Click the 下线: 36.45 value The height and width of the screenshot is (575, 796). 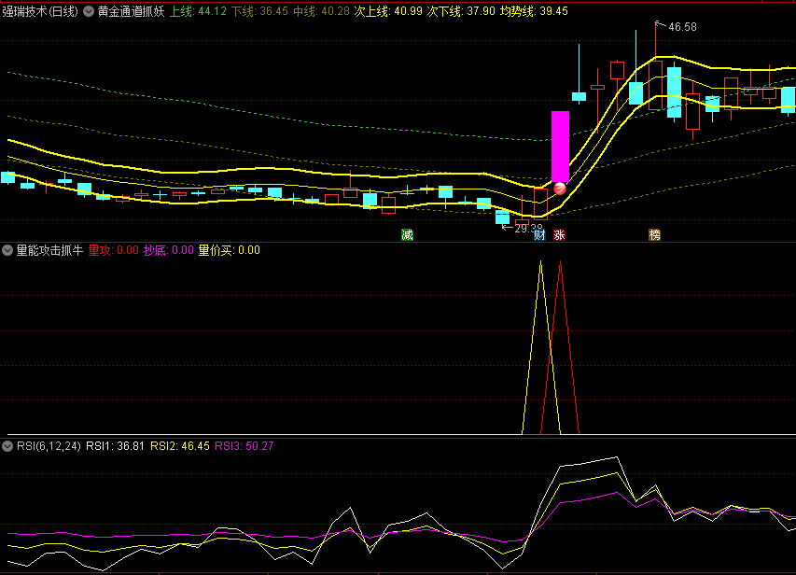coord(260,11)
